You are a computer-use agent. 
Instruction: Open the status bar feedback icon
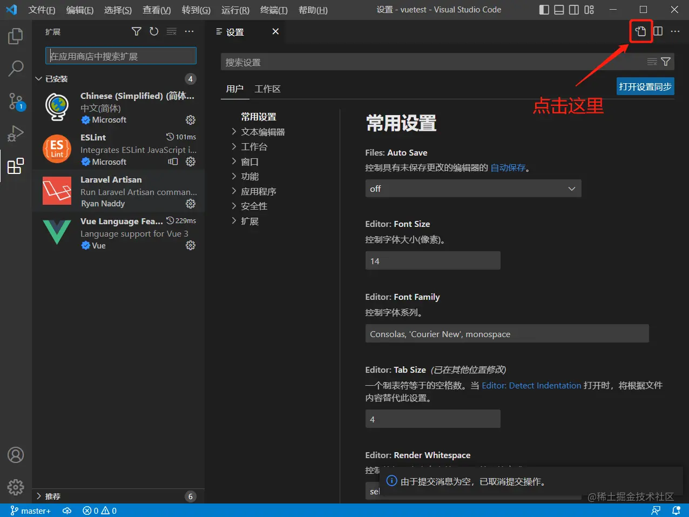coord(656,511)
